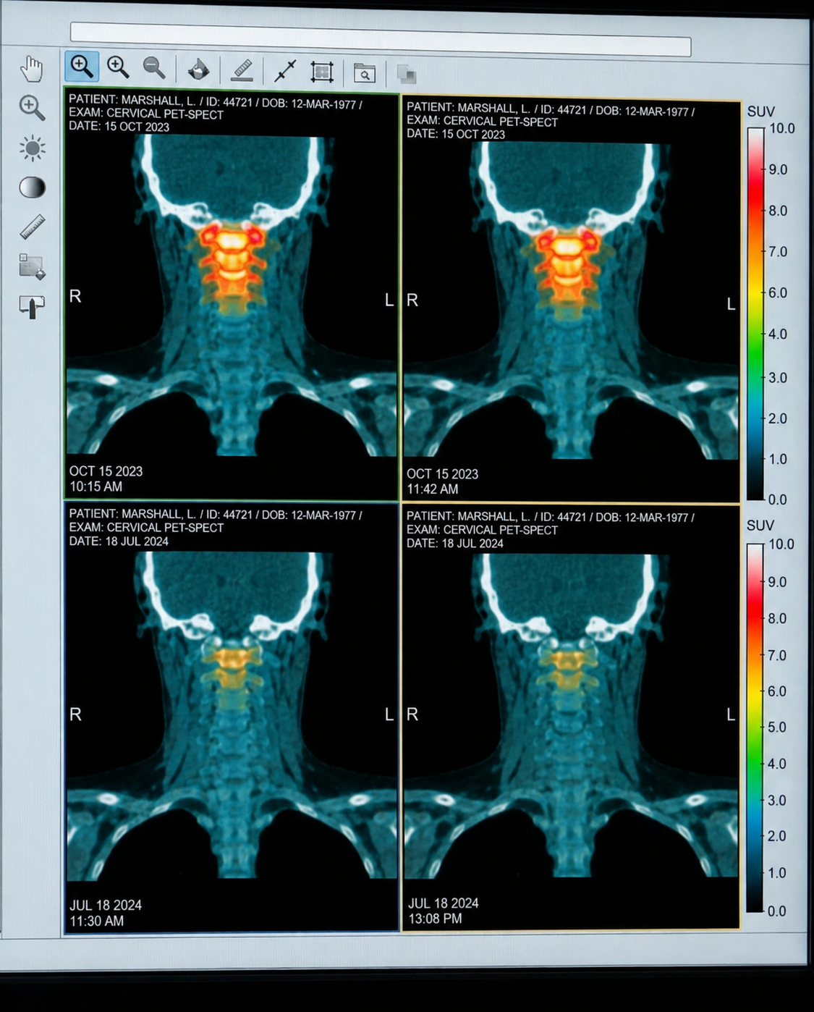This screenshot has height=1012, width=814.
Task: Click "EXAM: CERVICAL PET-SPECT" in the 11:42 AM panel
Action: pos(482,121)
